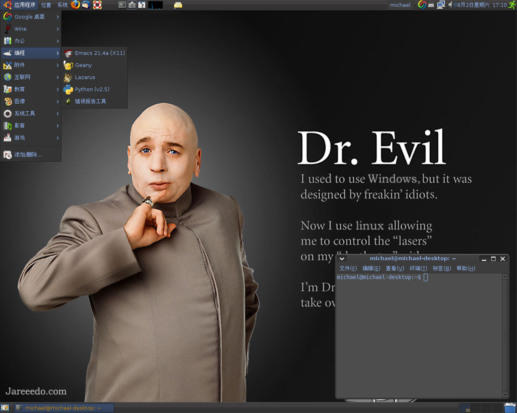Screen dimensions: 517x413
Task: Open terminal 终端(T) menu
Action: pyautogui.click(x=418, y=268)
